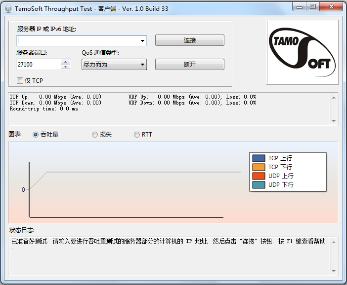This screenshot has height=285, width=347.
Task: Click the TamoSoft logo image
Action: pos(303,53)
